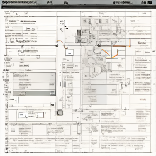The width and height of the screenshot is (156, 156).
Task: Click the rightmost icon in the top title bar
Action: point(150,2)
